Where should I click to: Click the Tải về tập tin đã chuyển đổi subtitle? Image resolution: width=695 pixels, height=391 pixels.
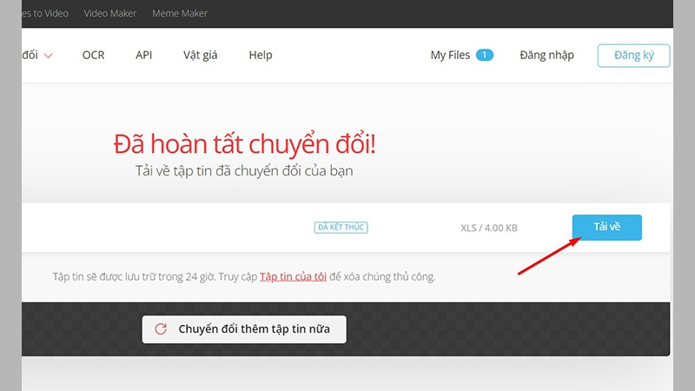click(244, 171)
